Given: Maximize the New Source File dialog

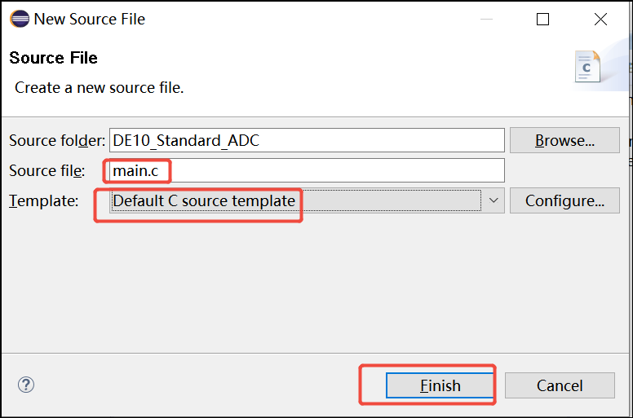Looking at the screenshot, I should tap(542, 19).
